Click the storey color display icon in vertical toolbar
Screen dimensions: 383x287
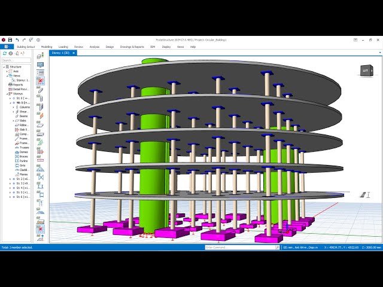[40, 56]
